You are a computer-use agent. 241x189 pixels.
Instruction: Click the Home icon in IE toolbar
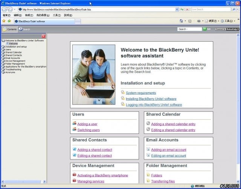(181, 21)
